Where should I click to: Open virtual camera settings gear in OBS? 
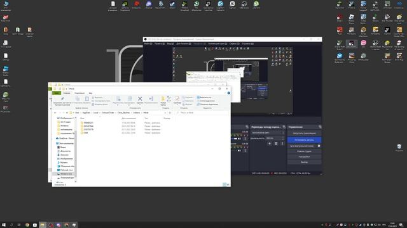(x=319, y=146)
